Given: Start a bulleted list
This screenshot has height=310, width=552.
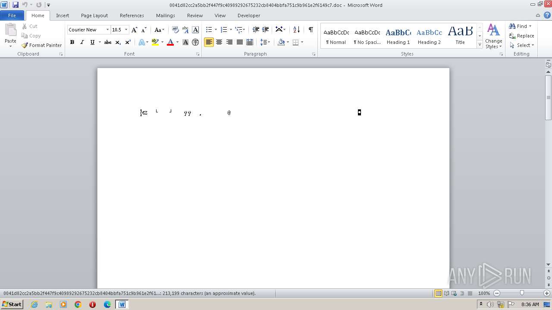Looking at the screenshot, I should 209,30.
